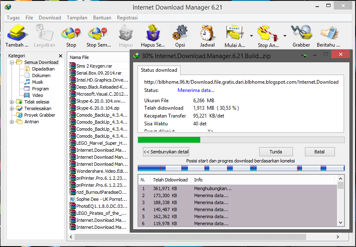Open dropdown arrow next to Mulai Antrian
Screen dimensions: 356x247
click(x=251, y=36)
